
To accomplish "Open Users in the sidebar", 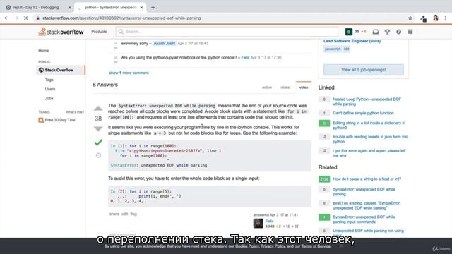I will (50, 89).
